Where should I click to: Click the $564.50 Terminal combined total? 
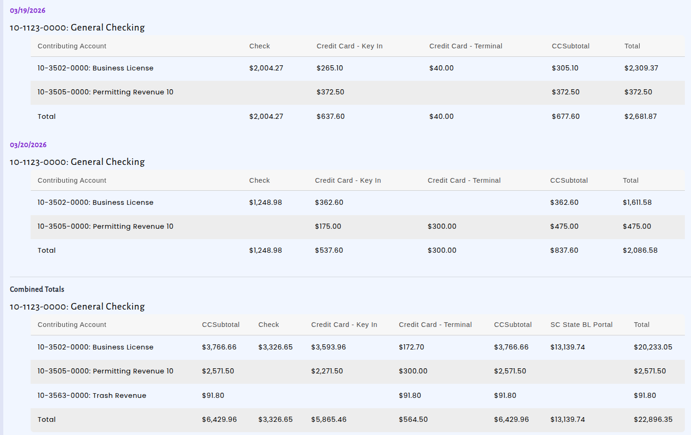tap(413, 419)
